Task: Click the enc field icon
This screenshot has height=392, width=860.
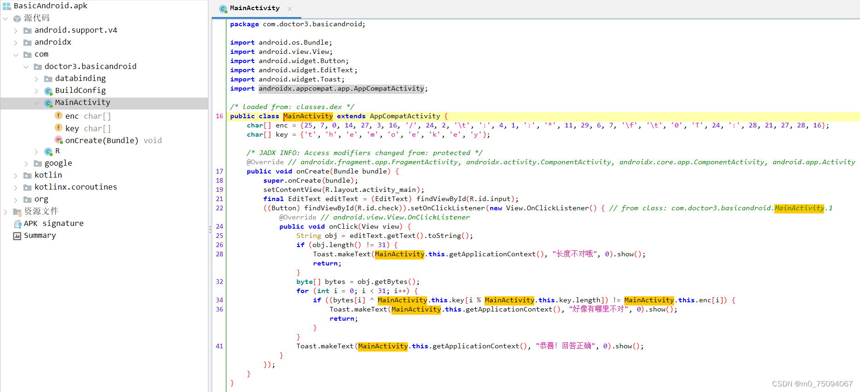Action: point(58,115)
